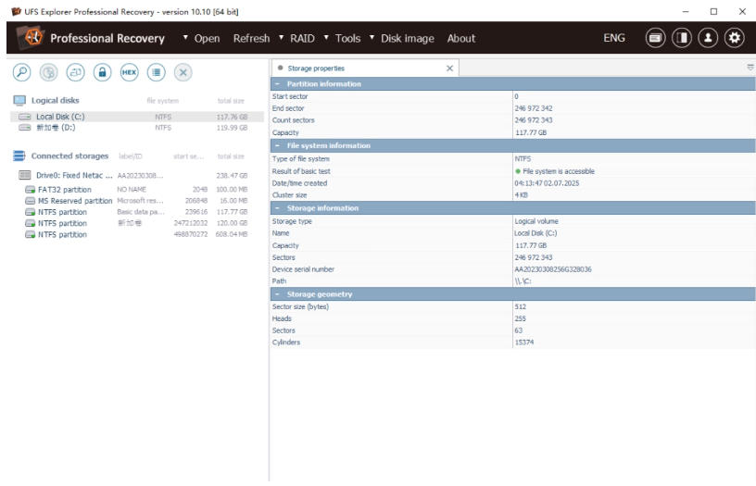The height and width of the screenshot is (486, 756).
Task: Collapse the Storage geometry section
Action: coord(276,294)
